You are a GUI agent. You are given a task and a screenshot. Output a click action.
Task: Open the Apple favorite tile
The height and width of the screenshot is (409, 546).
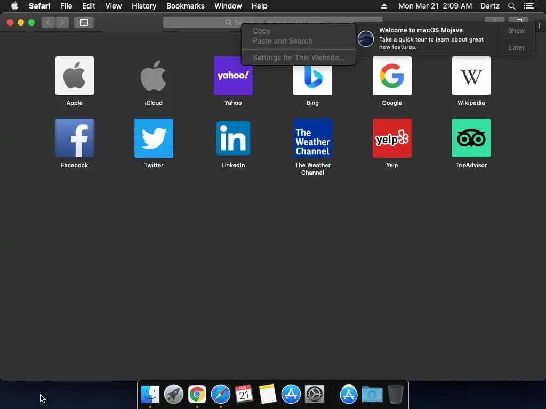coord(75,76)
